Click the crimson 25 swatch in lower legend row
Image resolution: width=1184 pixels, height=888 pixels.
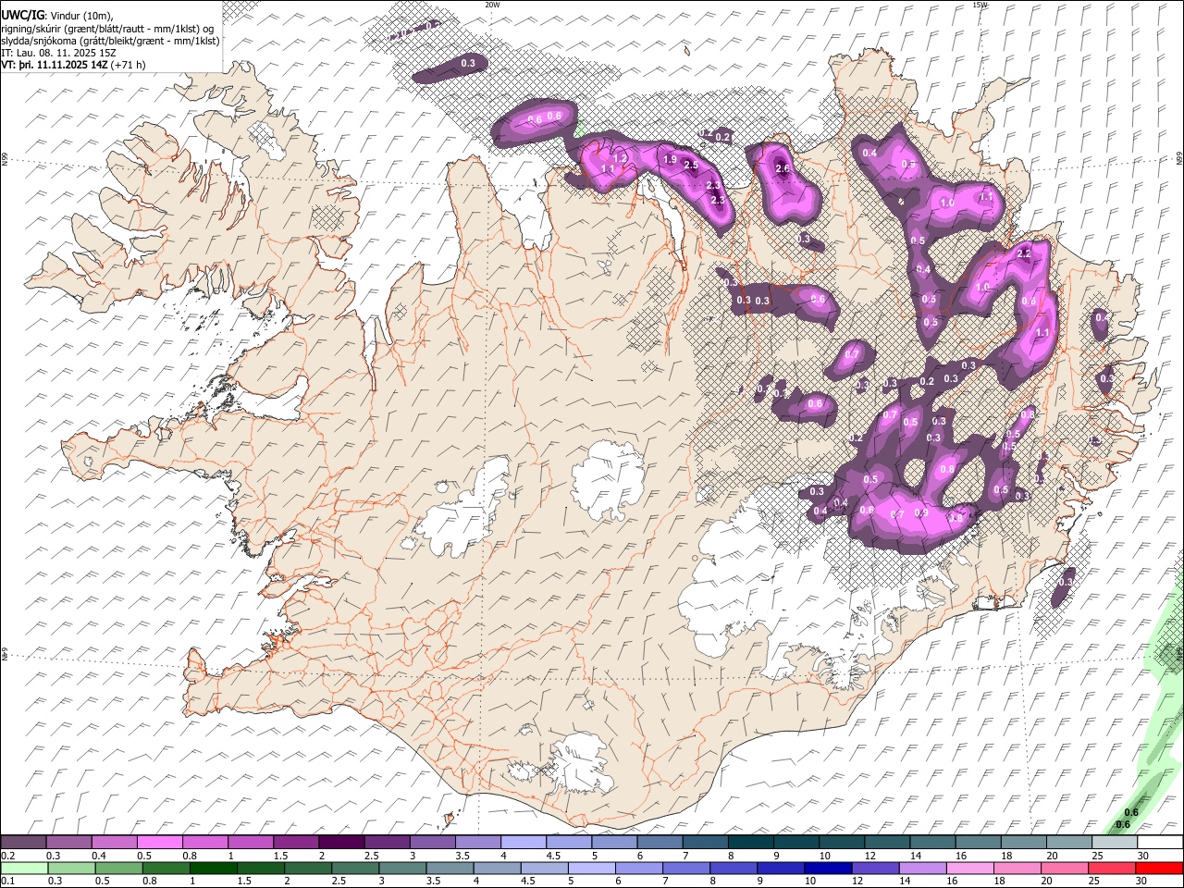(x=1112, y=869)
